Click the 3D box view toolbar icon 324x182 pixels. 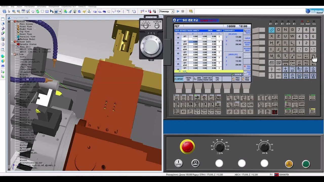[56, 11]
